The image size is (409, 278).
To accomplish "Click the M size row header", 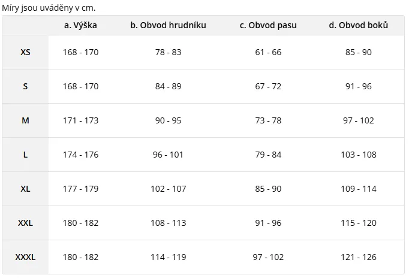I will tap(25, 120).
